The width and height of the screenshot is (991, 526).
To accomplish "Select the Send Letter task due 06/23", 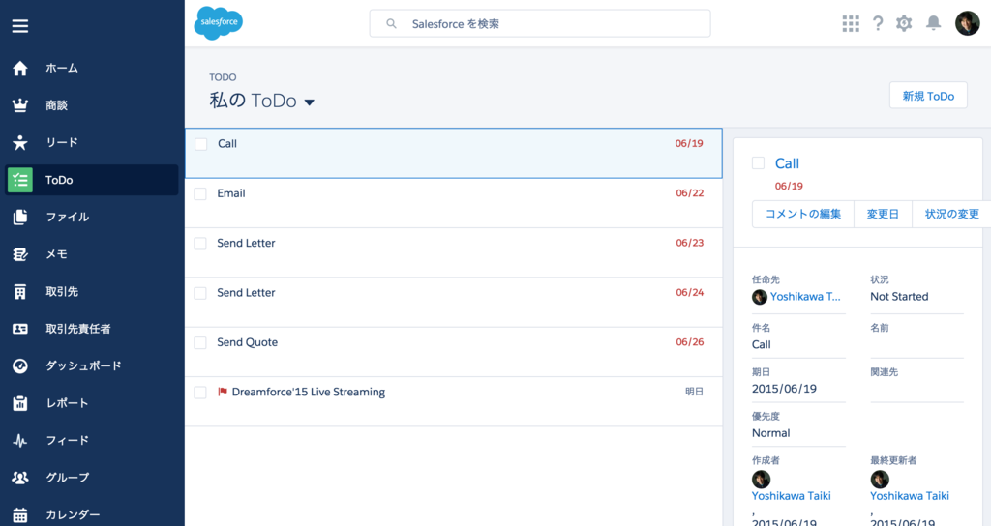I will pyautogui.click(x=453, y=252).
